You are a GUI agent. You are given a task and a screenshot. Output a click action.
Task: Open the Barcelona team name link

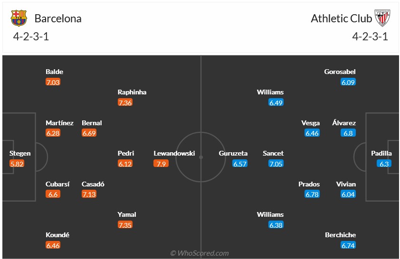(58, 18)
